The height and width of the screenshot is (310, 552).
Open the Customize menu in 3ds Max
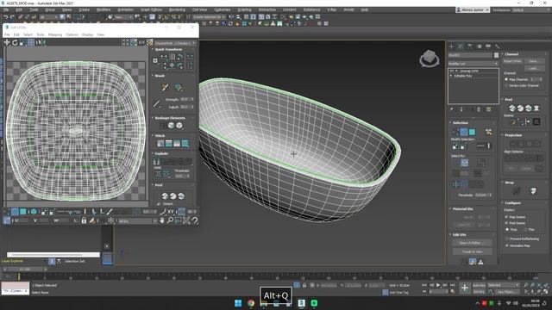coord(223,9)
